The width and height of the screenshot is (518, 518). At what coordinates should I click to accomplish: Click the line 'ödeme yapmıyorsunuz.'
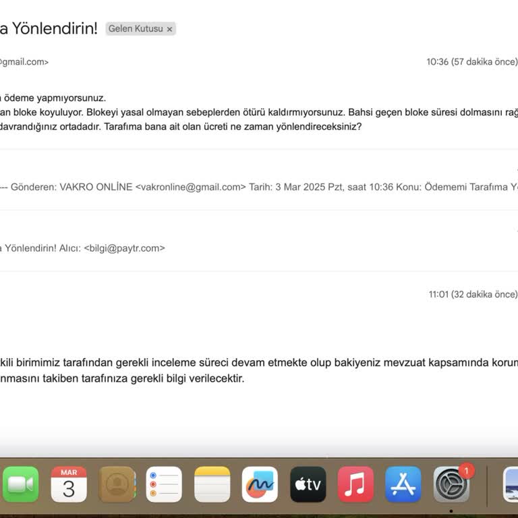(55, 98)
